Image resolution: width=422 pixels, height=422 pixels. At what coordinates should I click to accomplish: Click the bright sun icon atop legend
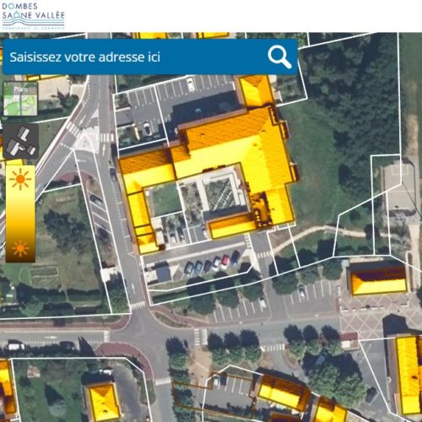tap(20, 179)
